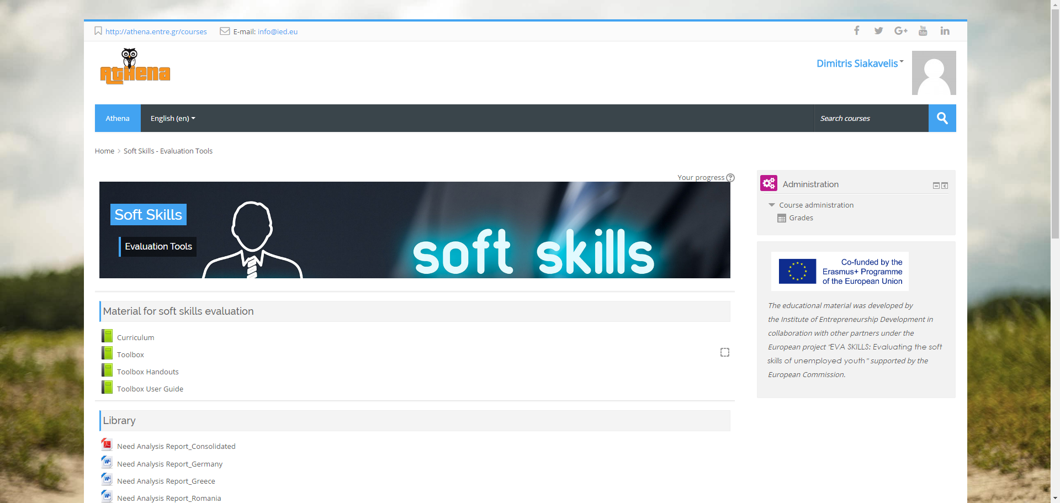Open the Twitter social icon
This screenshot has height=503, width=1060.
point(878,31)
